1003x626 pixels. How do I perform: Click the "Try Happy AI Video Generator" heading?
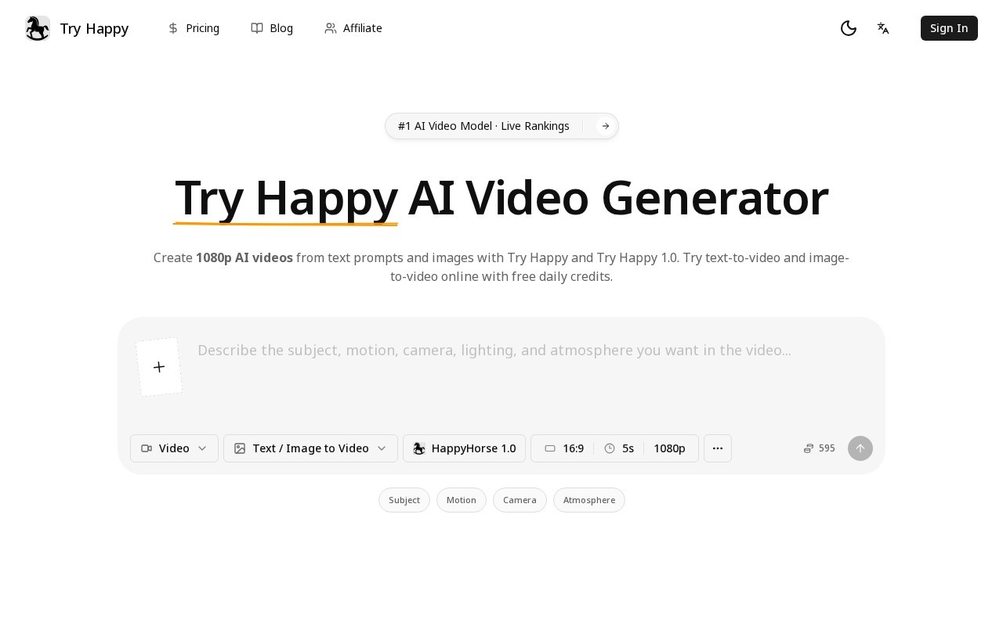coord(501,198)
